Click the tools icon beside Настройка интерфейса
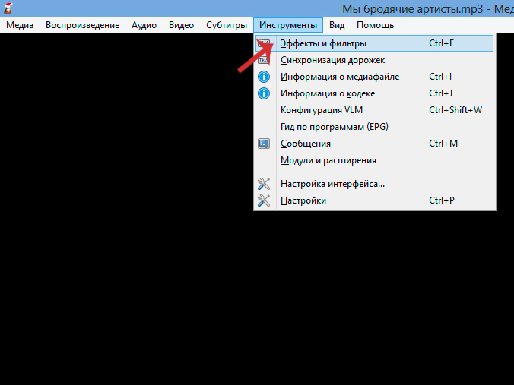The height and width of the screenshot is (385, 514). pyautogui.click(x=264, y=184)
